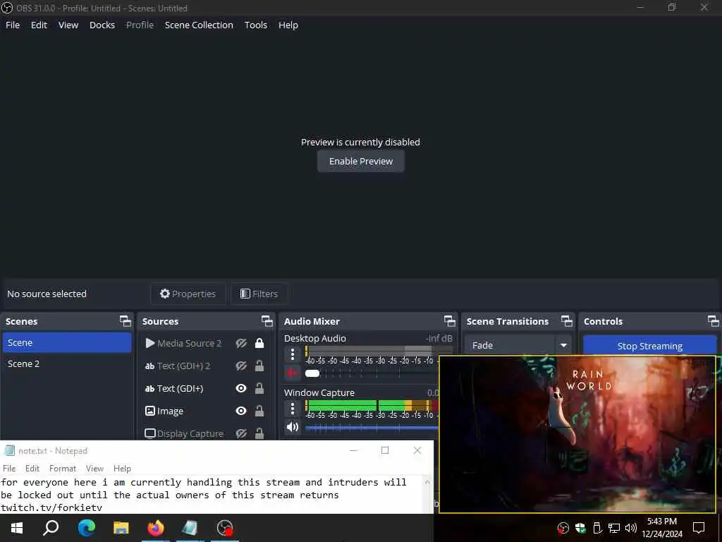The width and height of the screenshot is (722, 542).
Task: Click the Rain World preview thumbnail
Action: tap(577, 434)
